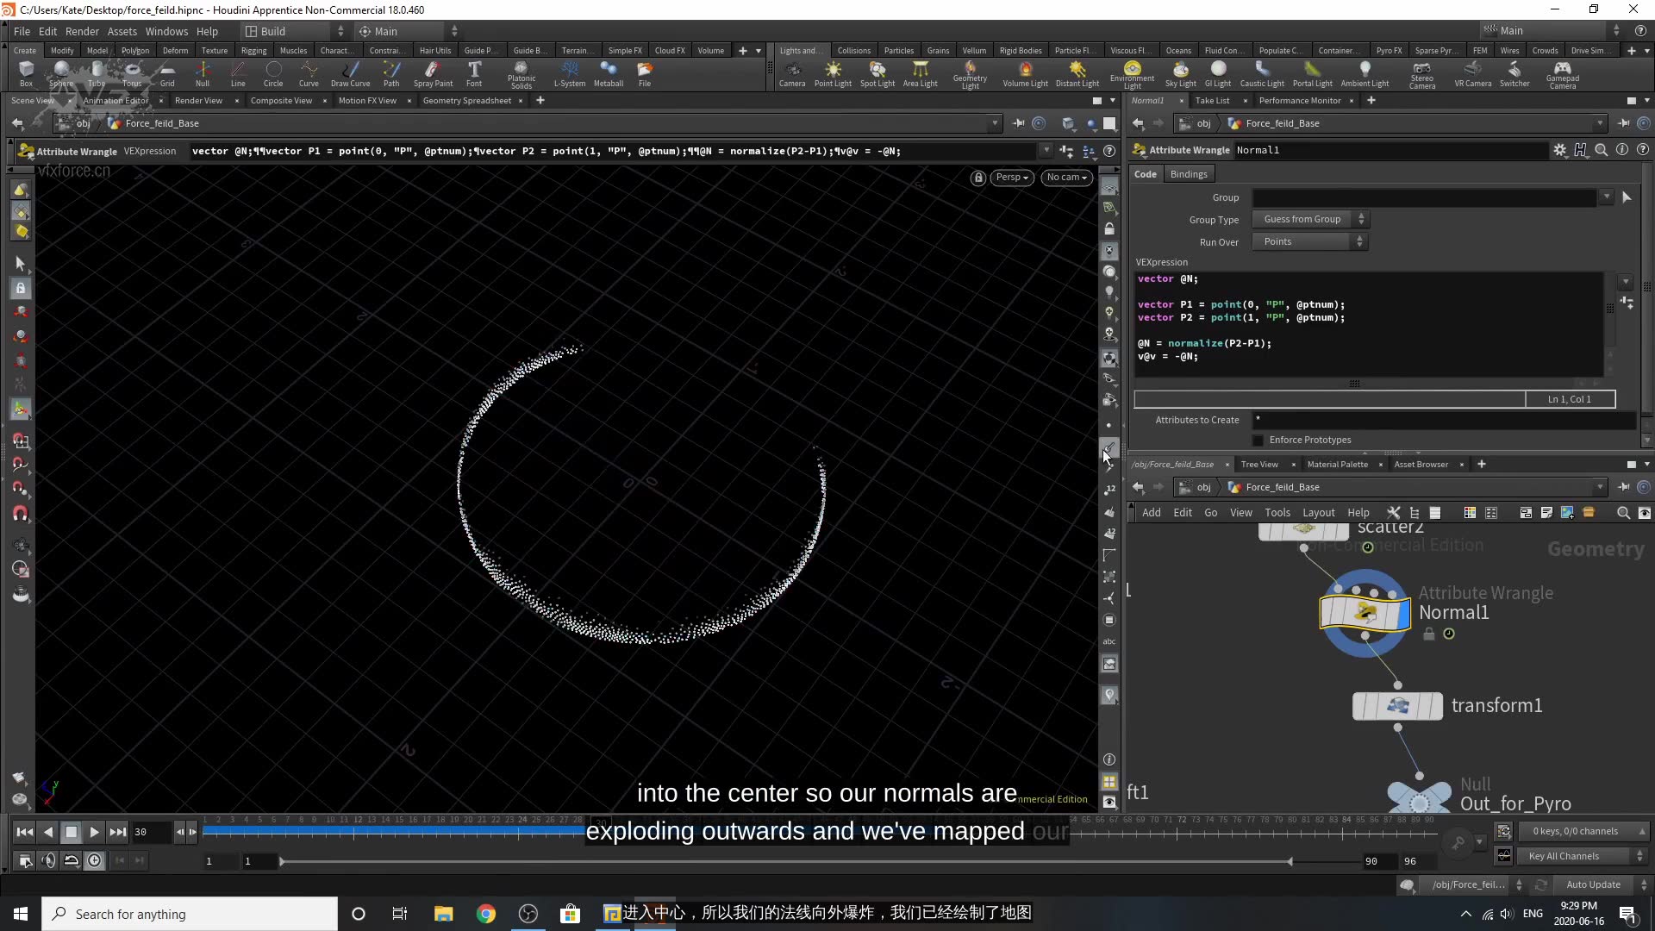Select the VR Camera shelf tool
The width and height of the screenshot is (1655, 931).
[x=1473, y=73]
